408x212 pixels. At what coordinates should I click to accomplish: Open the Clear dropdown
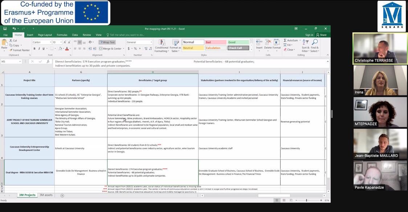pyautogui.click(x=289, y=50)
